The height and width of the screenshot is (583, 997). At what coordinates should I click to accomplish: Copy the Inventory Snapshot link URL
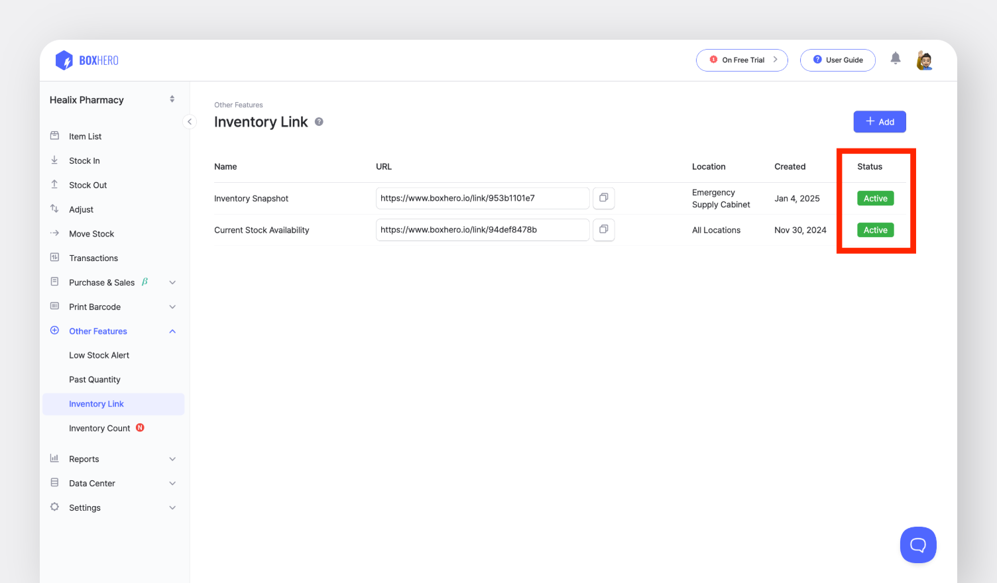(x=603, y=198)
